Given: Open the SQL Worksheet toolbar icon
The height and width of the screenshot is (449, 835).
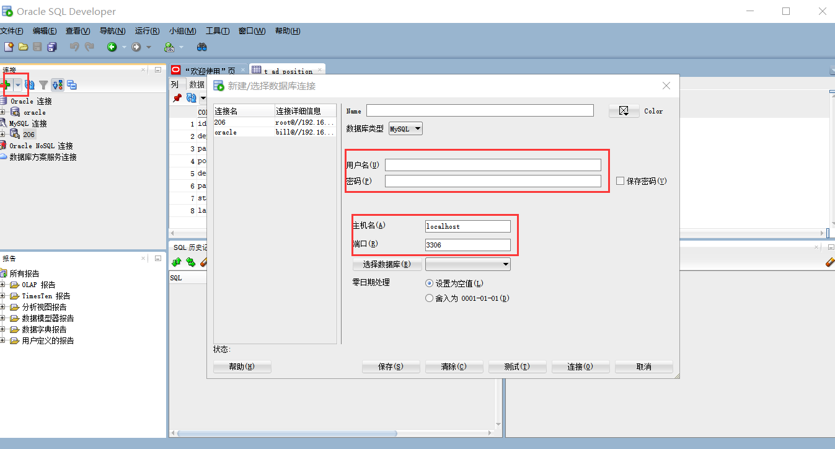Looking at the screenshot, I should 169,47.
